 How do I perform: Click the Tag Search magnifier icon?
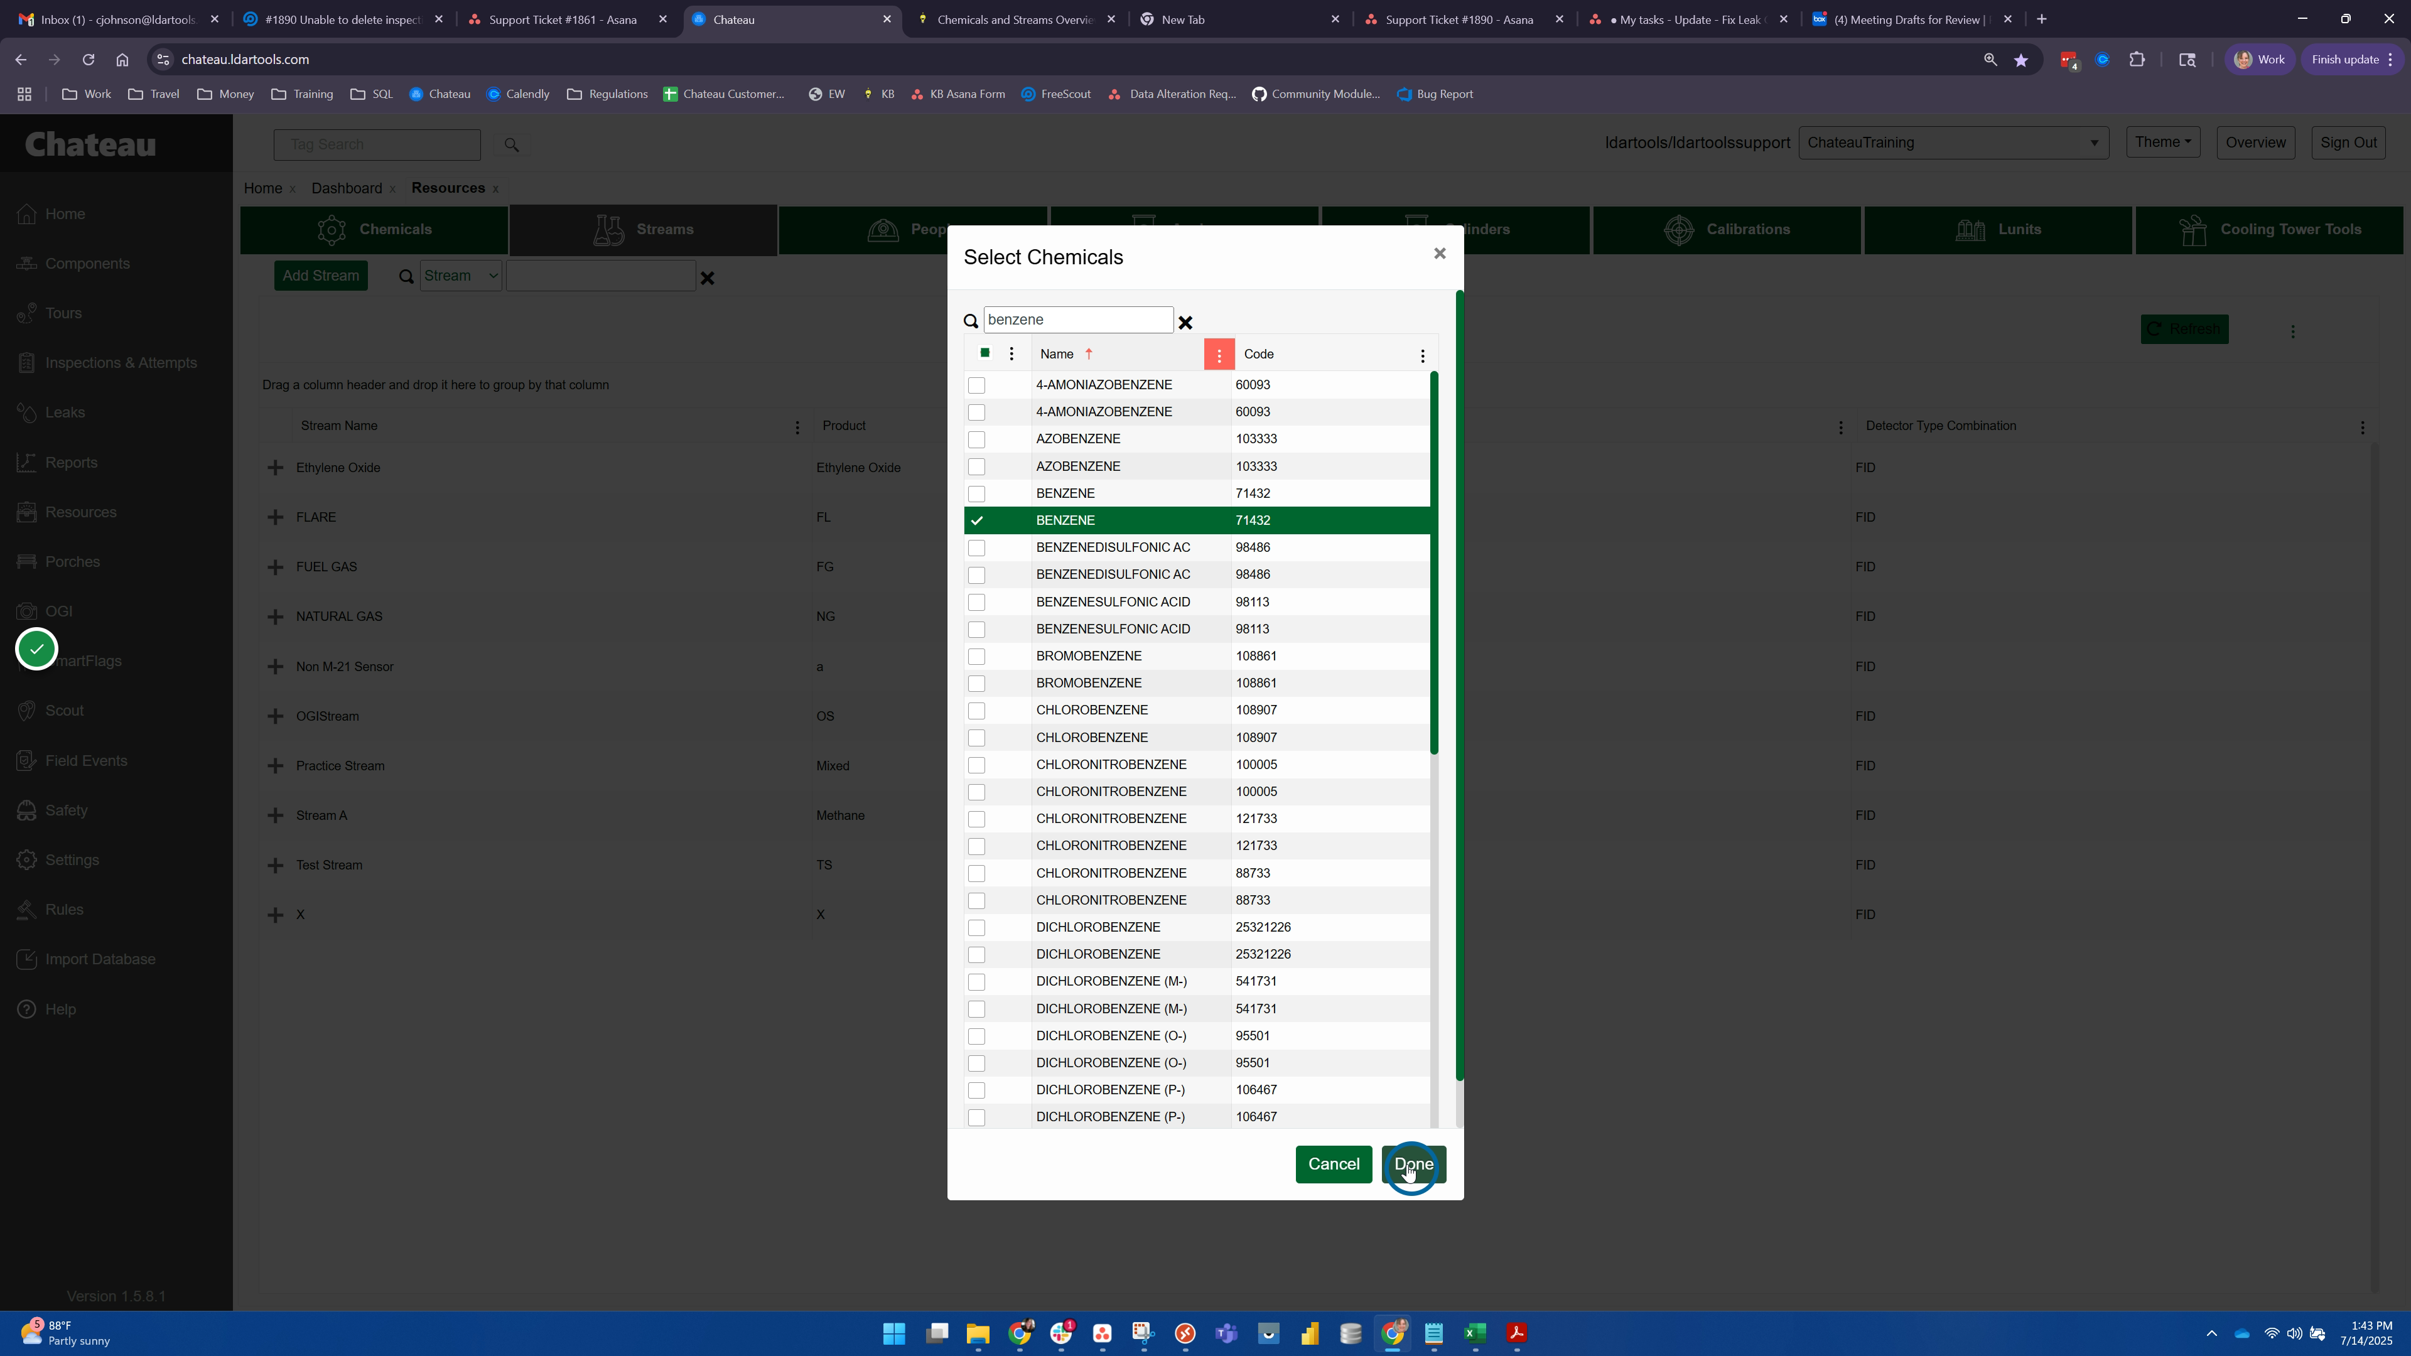[x=511, y=145]
